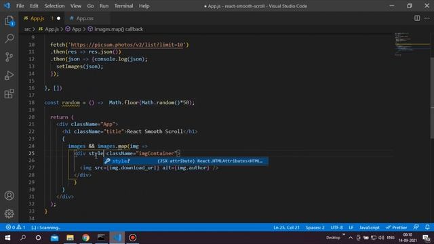Open the Run and Debug view

(x=9, y=75)
